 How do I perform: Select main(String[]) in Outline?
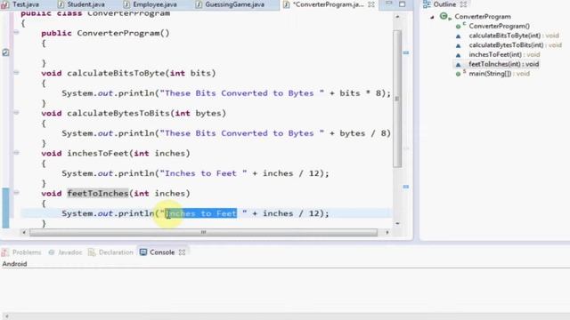tap(499, 73)
